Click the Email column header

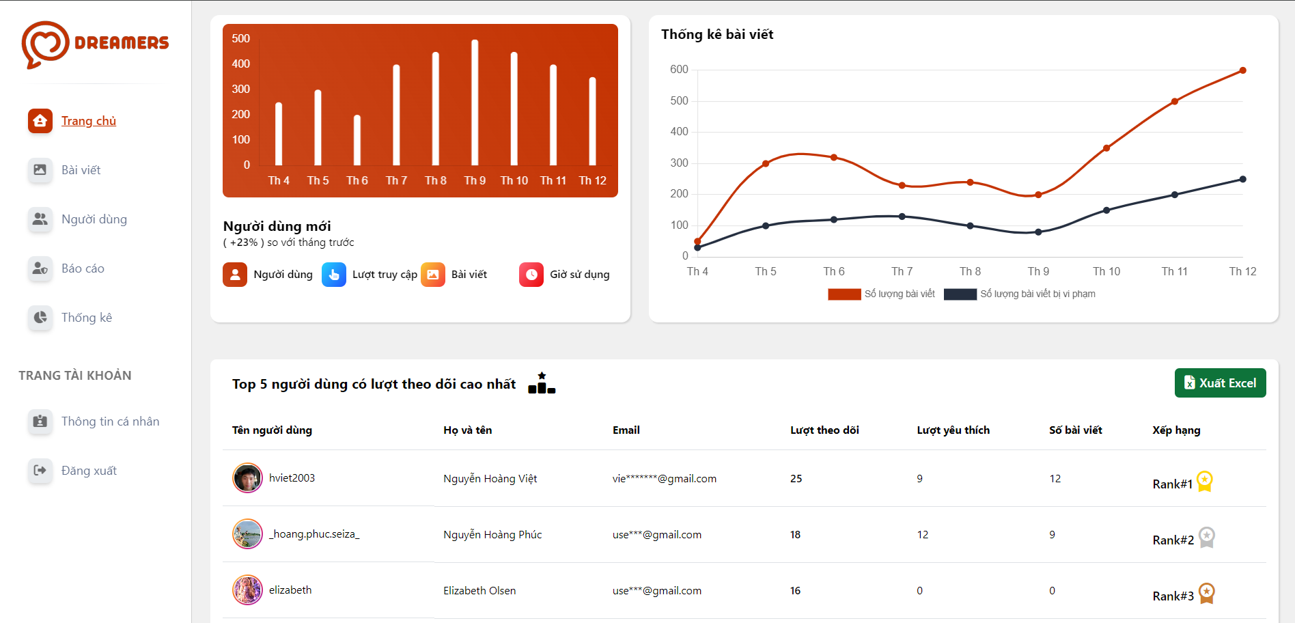(626, 430)
